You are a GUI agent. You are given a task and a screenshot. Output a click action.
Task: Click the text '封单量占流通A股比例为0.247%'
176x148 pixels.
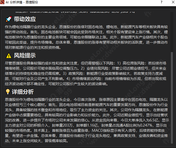(127, 125)
